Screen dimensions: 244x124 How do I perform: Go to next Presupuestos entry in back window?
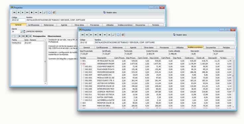pos(20,36)
